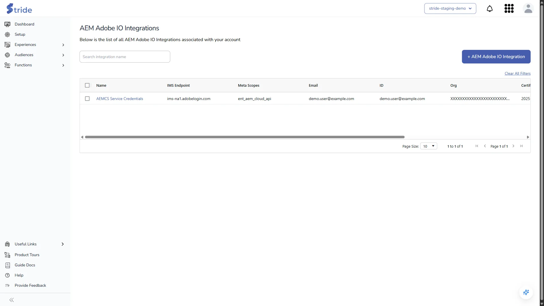Sort by the IMS Endpoint column header
The image size is (544, 306).
coord(178,85)
